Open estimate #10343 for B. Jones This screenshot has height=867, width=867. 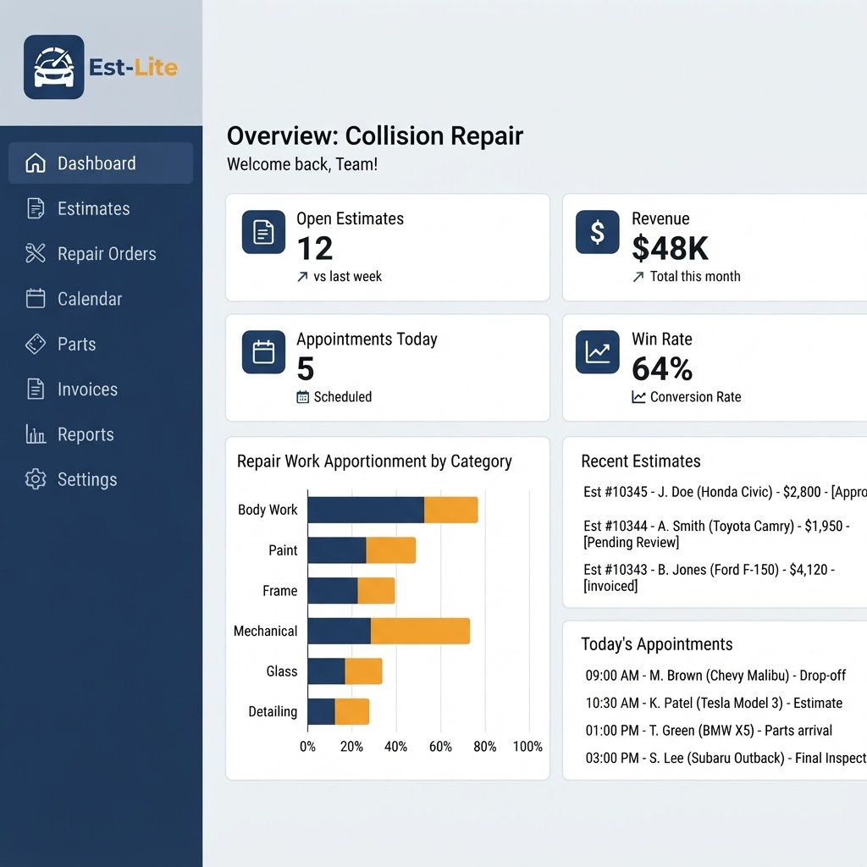coord(710,577)
